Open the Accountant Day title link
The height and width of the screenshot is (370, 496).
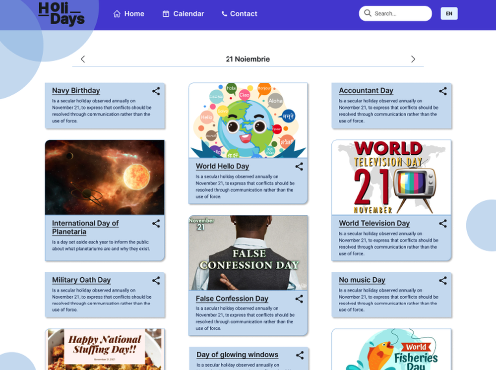tap(366, 90)
